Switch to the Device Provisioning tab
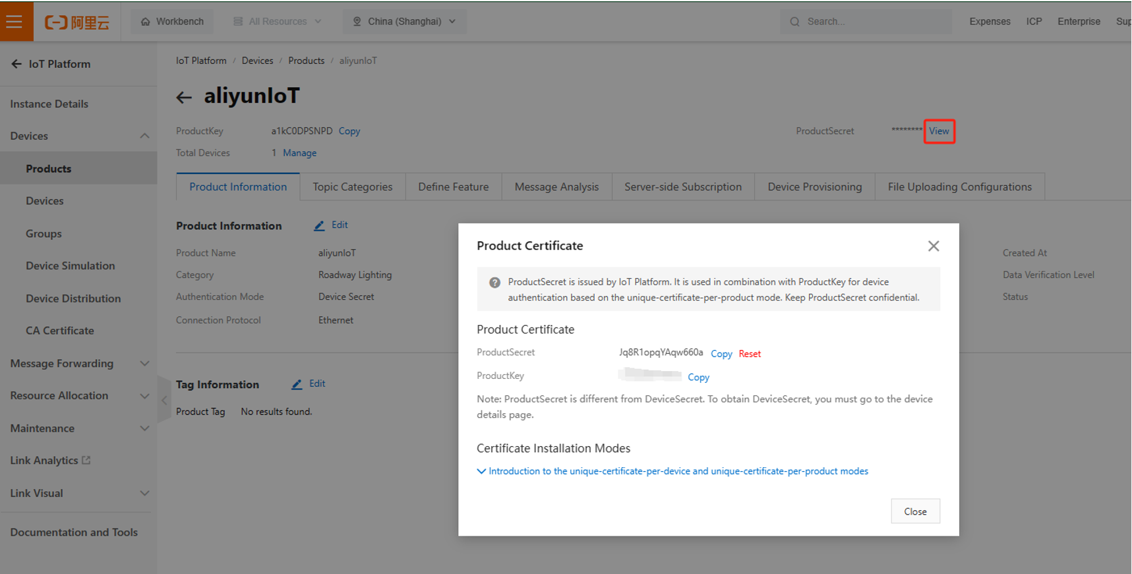Viewport: 1132px width, 574px height. pyautogui.click(x=814, y=187)
